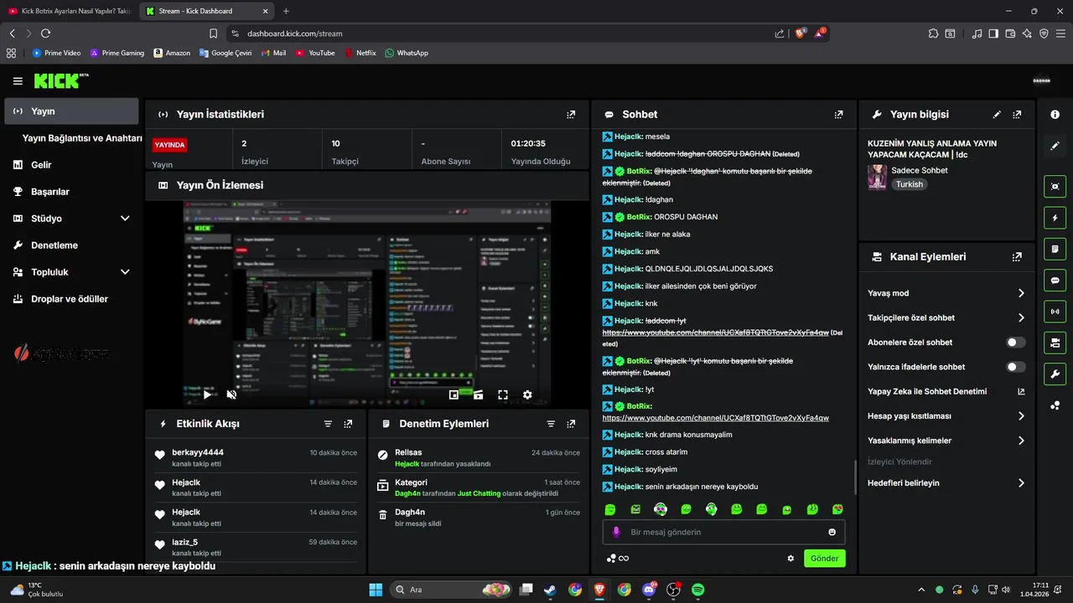This screenshot has width=1073, height=603.
Task: Open the browser extensions puzzle icon
Action: (x=934, y=33)
